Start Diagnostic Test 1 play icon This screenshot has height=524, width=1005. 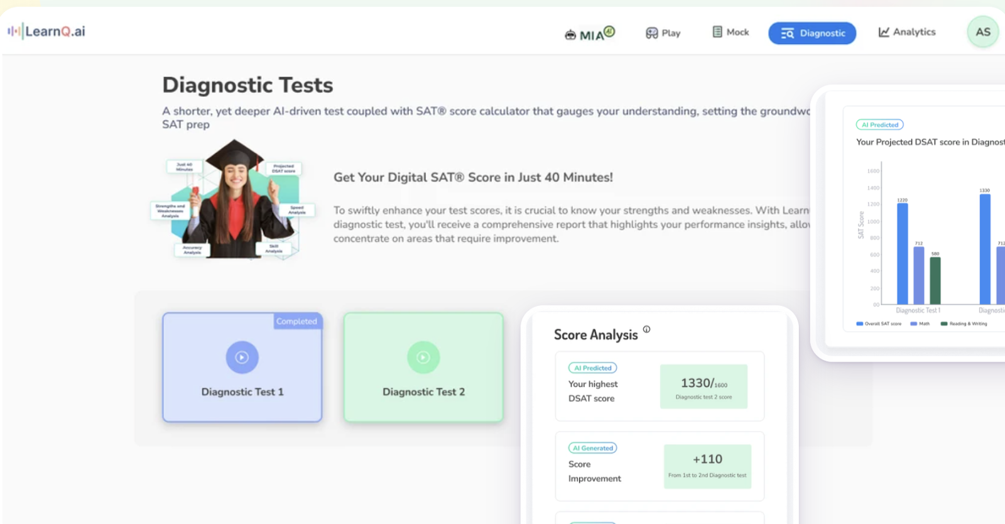click(242, 358)
